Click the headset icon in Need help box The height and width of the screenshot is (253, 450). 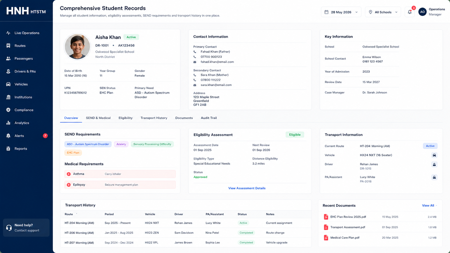[9, 228]
